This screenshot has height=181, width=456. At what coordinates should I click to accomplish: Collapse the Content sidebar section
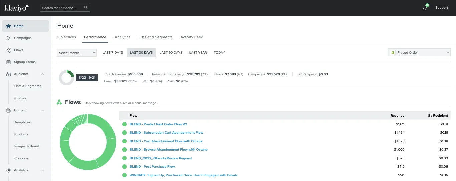point(43,110)
